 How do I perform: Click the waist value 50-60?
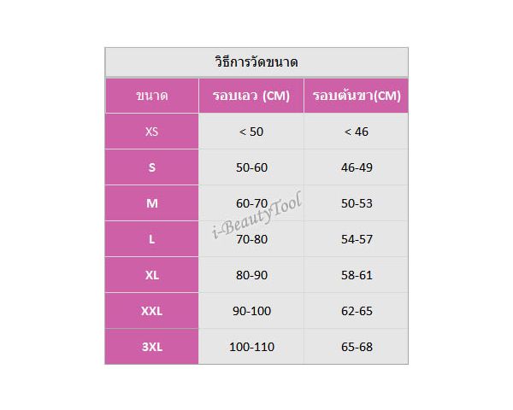coord(251,167)
